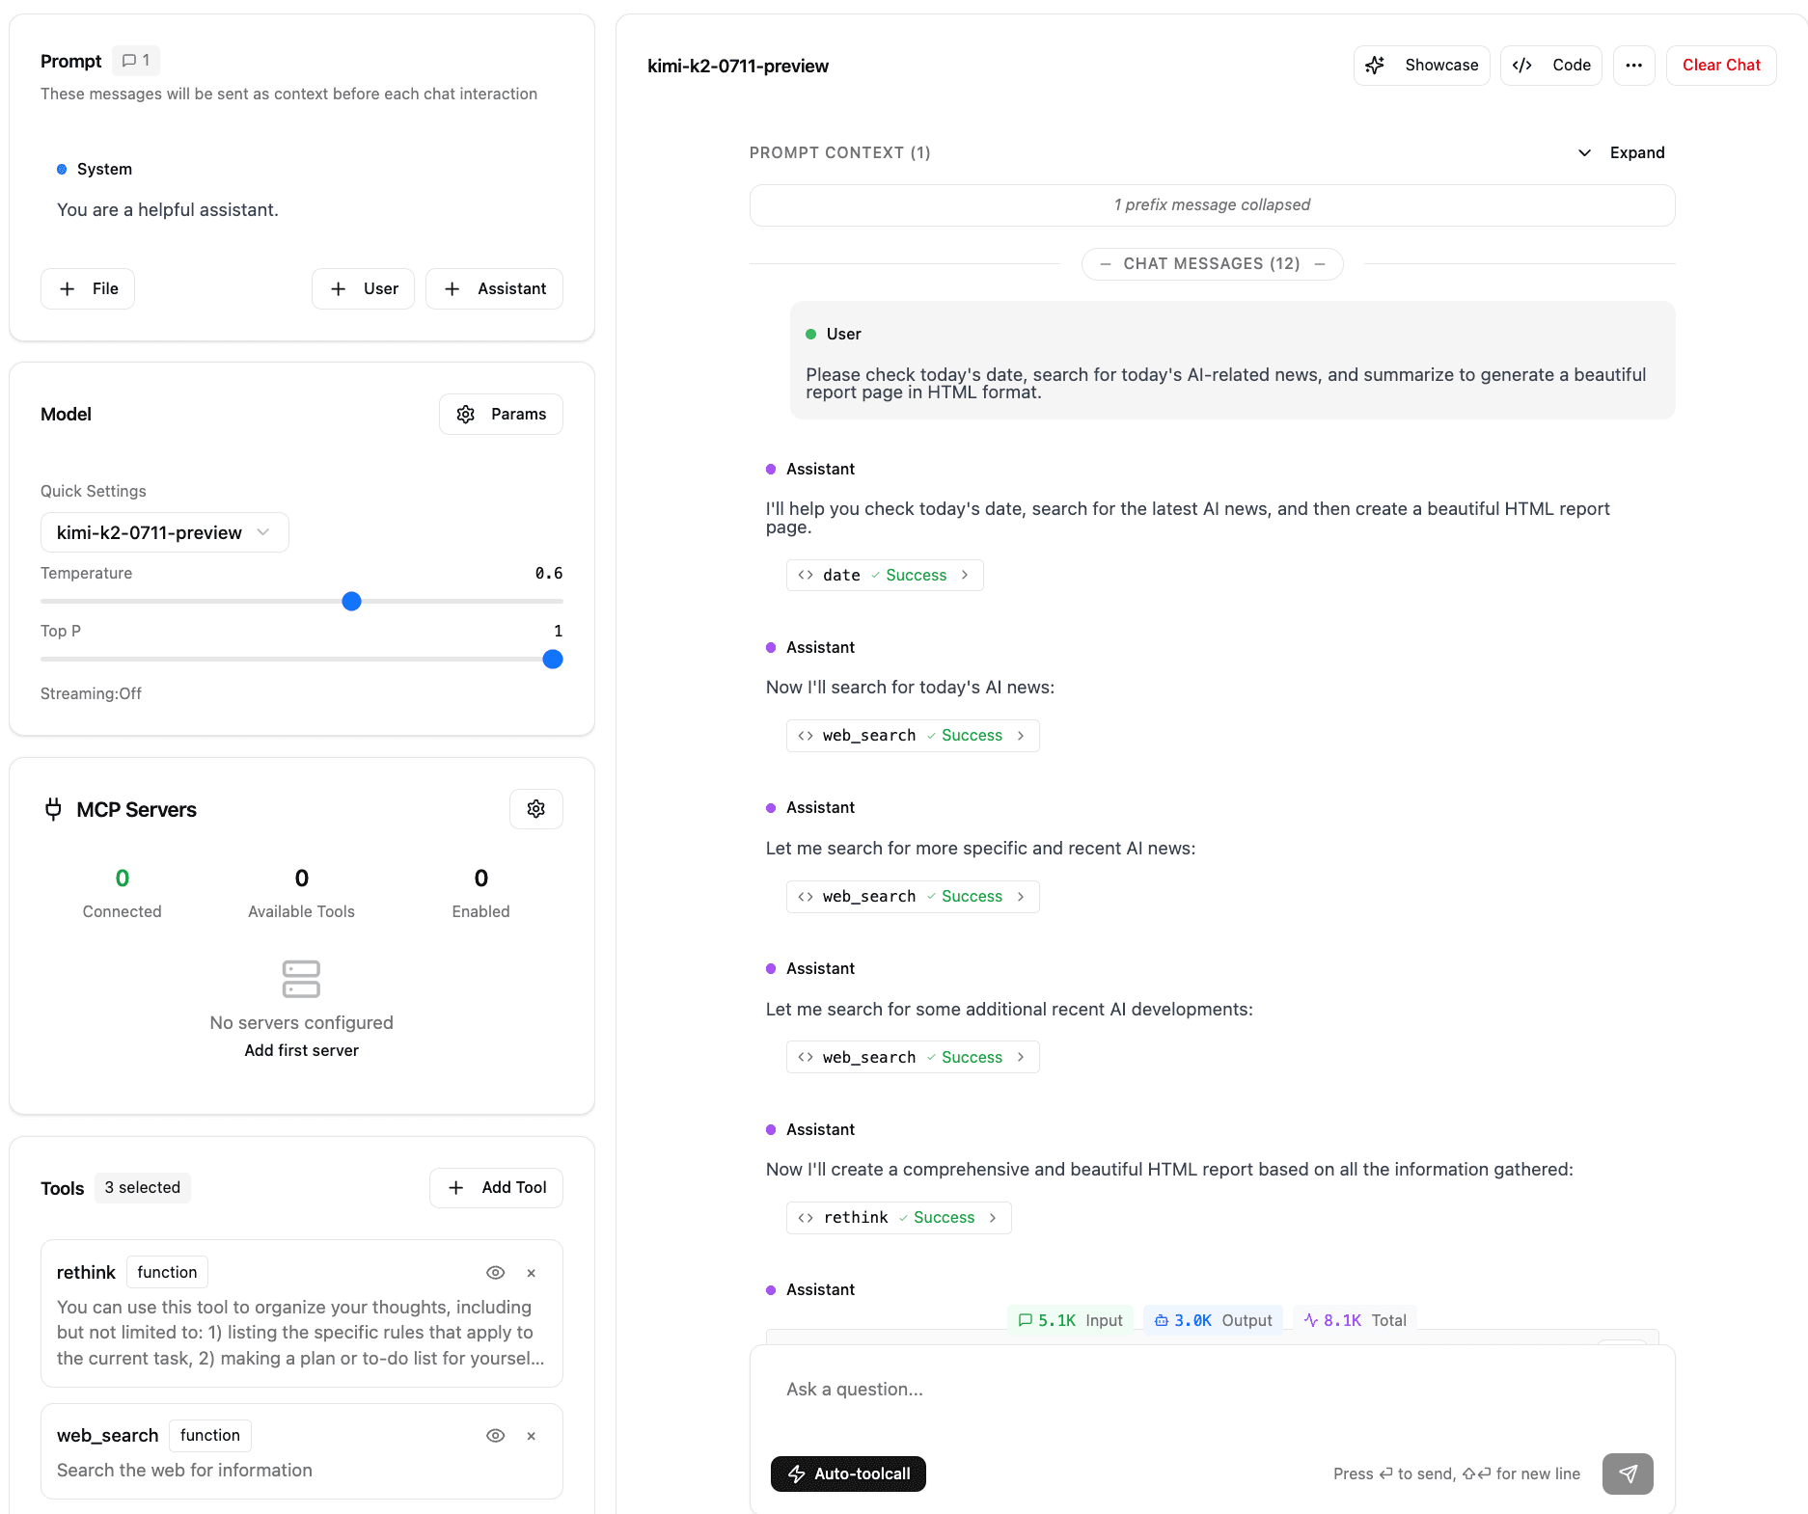The height and width of the screenshot is (1514, 1808).
Task: Click the Clear Chat button
Action: (x=1720, y=66)
